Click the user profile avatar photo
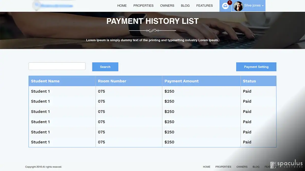305x171 pixels. [238, 6]
